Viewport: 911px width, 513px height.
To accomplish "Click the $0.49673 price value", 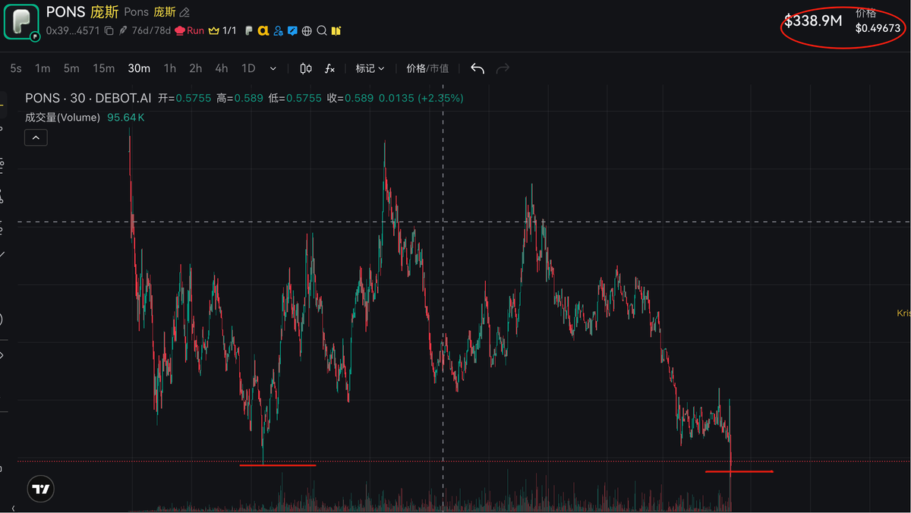I will click(878, 28).
